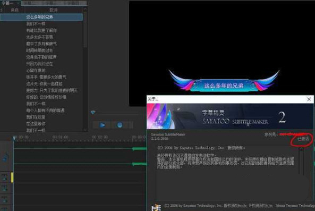Select lyric row 这身后不散的筵席
Viewport: 315px width, 211px height.
pyautogui.click(x=41, y=57)
